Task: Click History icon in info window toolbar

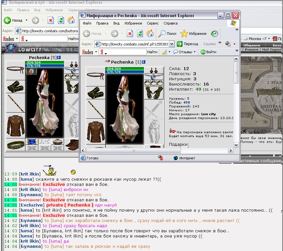Action: pos(214,34)
